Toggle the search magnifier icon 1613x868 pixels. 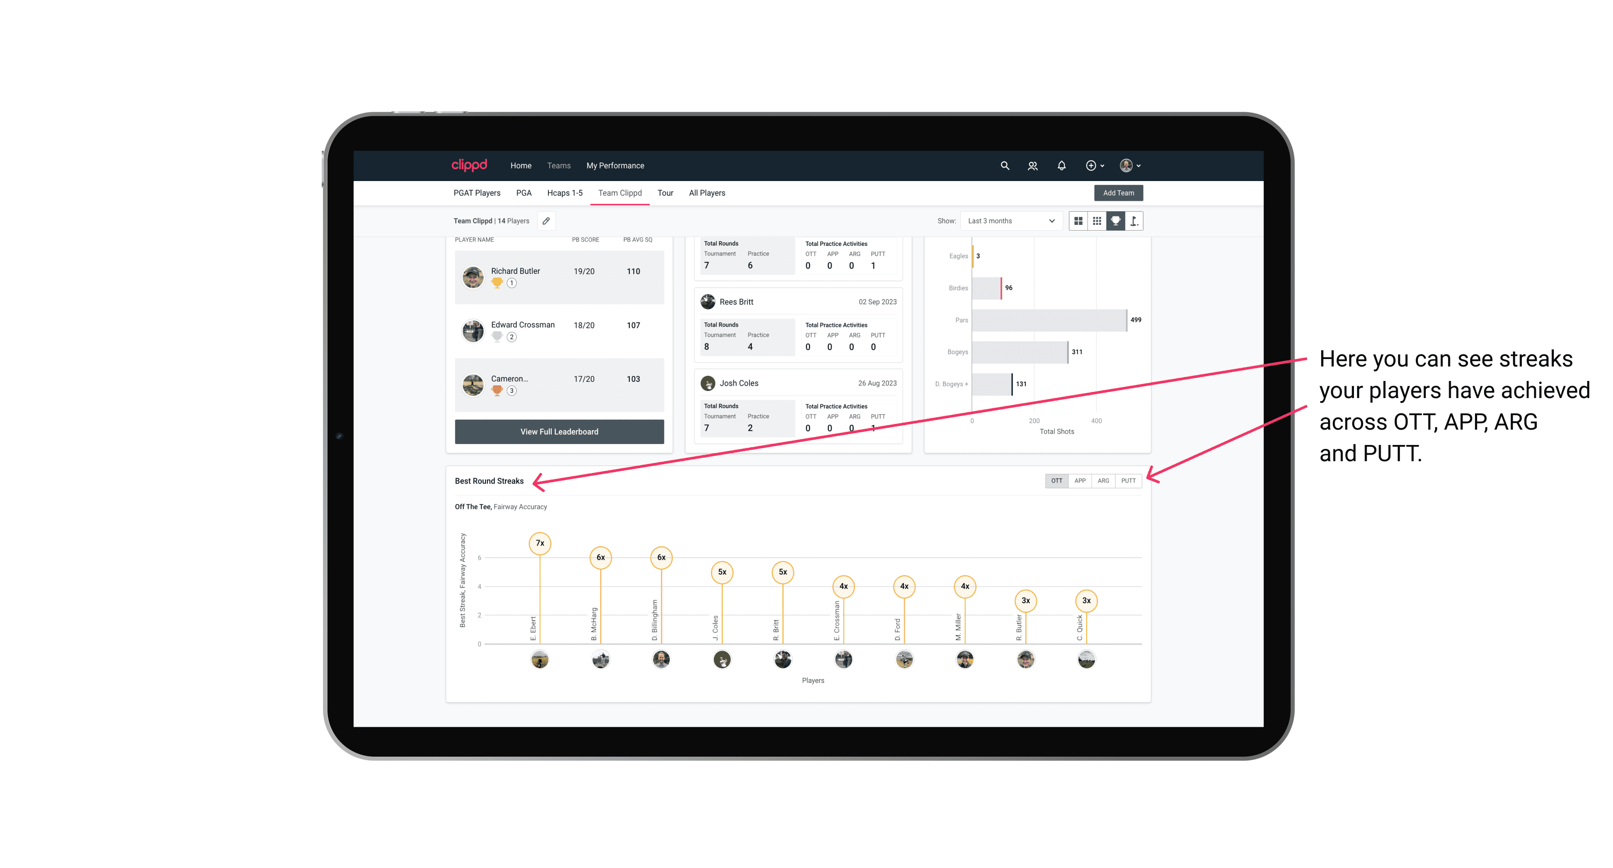1004,166
